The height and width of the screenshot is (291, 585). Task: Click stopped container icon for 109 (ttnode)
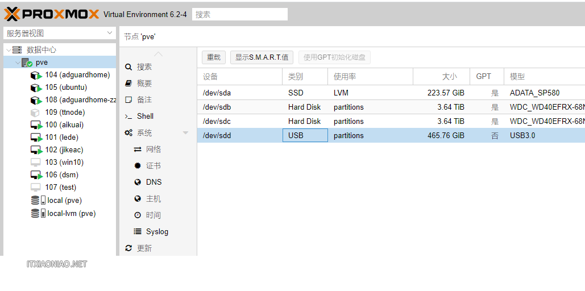[x=35, y=113]
